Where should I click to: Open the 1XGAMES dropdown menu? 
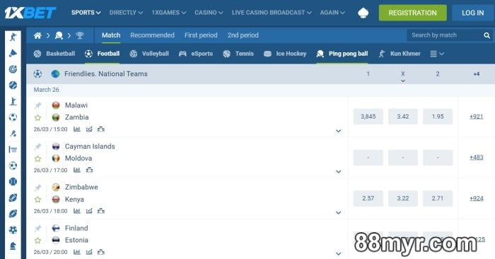(x=169, y=13)
